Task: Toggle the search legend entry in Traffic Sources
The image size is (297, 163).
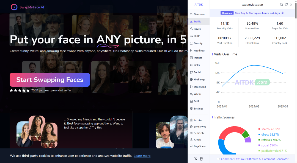Action: point(269,129)
